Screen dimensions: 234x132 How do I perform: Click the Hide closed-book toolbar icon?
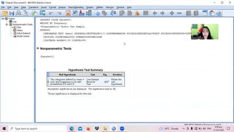coord(196,13)
